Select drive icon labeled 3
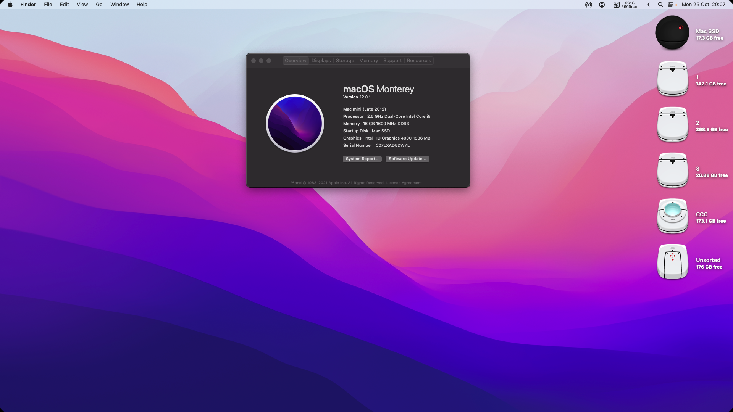 tap(672, 170)
